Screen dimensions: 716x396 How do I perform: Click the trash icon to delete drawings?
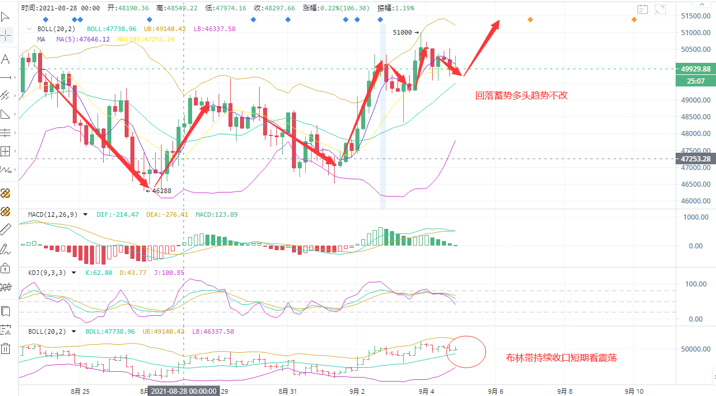(x=6, y=348)
